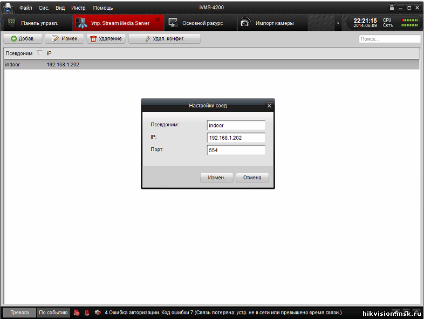Viewport: 424px width, 319px height.
Task: Click the red siren icon in the status bar
Action: point(87,313)
